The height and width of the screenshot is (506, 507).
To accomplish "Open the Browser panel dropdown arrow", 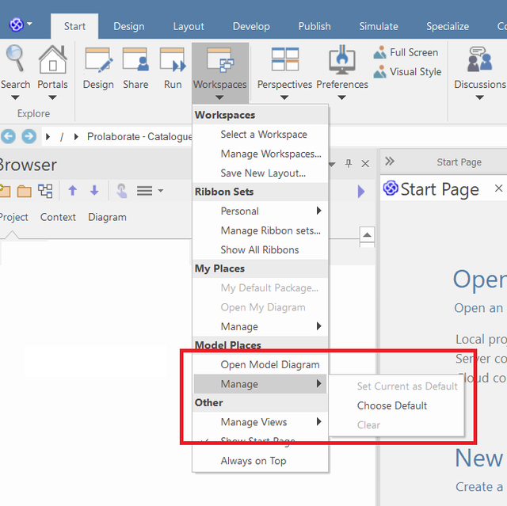I will pyautogui.click(x=332, y=165).
